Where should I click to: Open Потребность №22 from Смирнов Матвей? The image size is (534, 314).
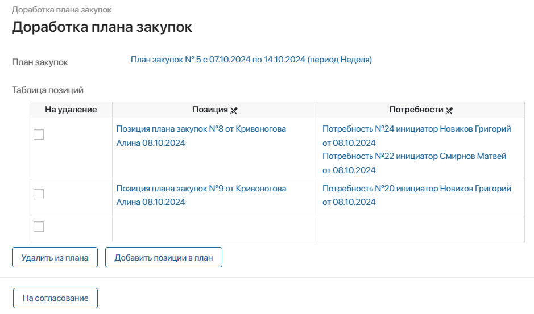(x=415, y=164)
